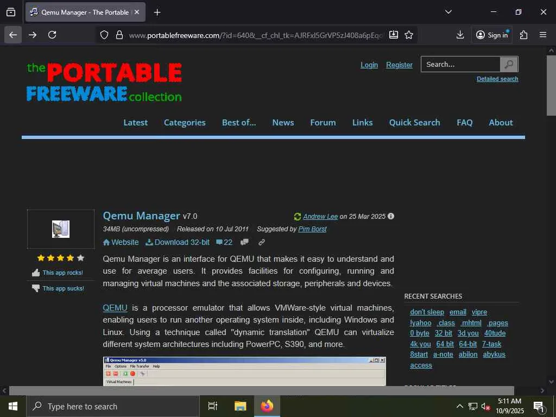Click Download 32-bit link

[x=178, y=242]
